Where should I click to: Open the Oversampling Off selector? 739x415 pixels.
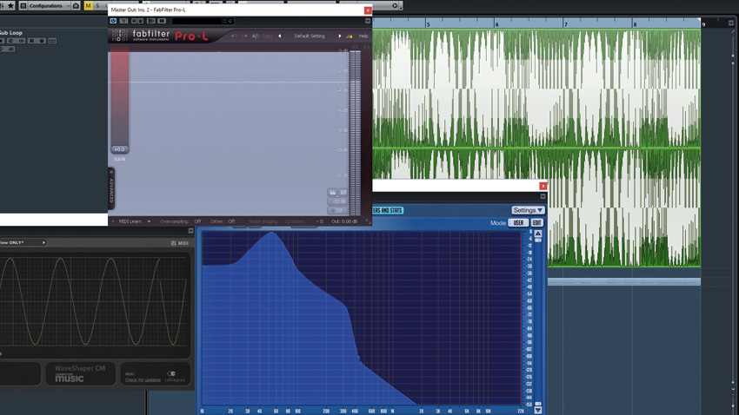(197, 221)
